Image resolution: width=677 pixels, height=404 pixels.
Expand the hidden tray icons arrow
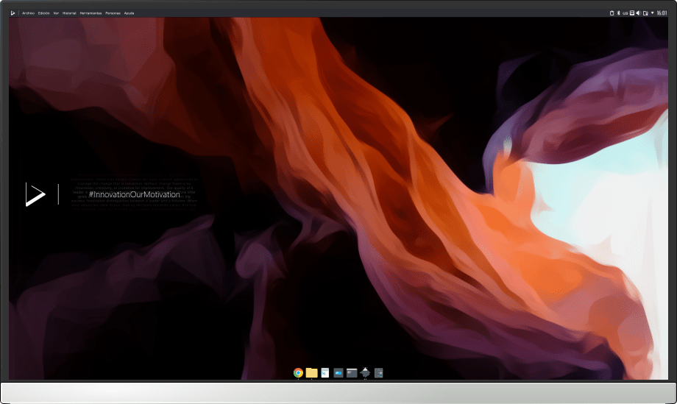point(652,13)
